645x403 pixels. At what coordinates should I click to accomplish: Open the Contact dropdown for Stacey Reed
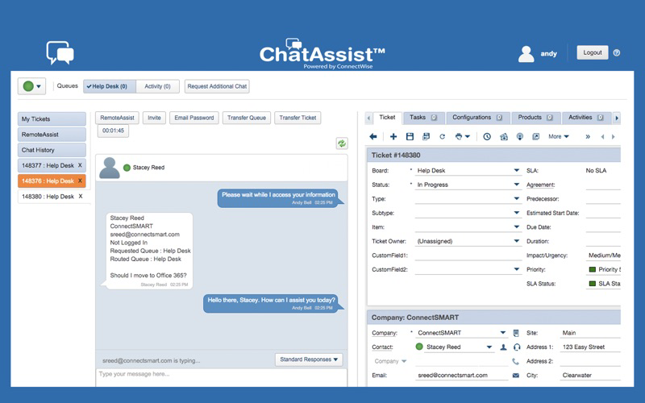click(x=489, y=347)
